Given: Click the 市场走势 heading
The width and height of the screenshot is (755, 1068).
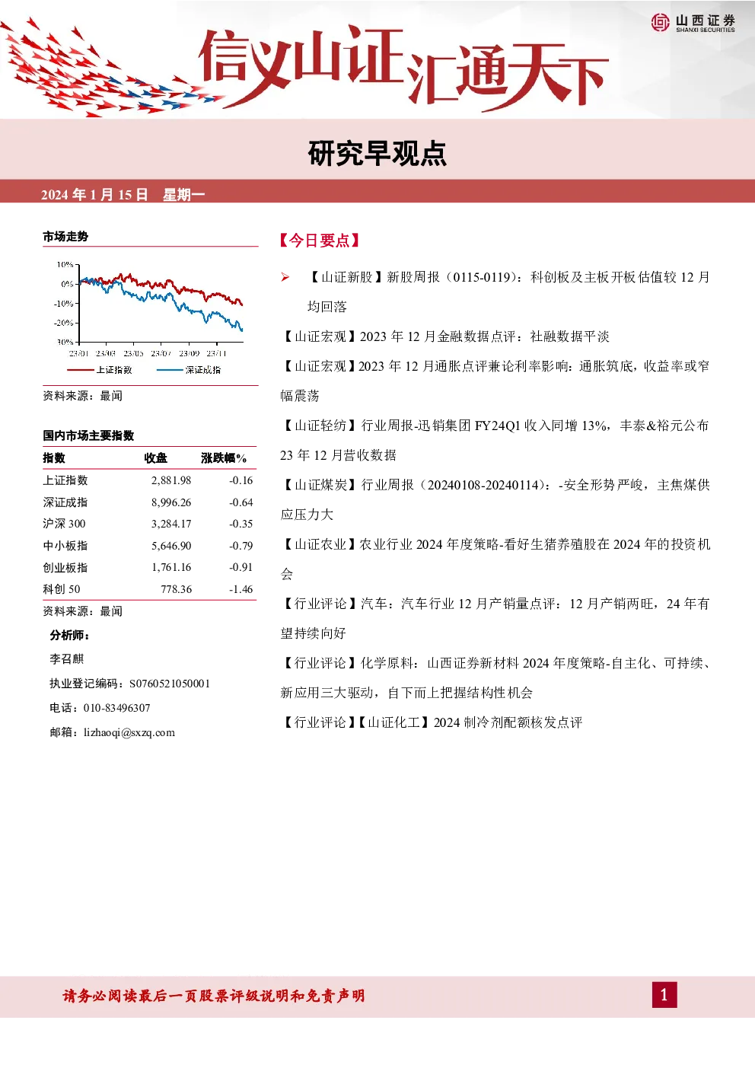Looking at the screenshot, I should coord(65,236).
